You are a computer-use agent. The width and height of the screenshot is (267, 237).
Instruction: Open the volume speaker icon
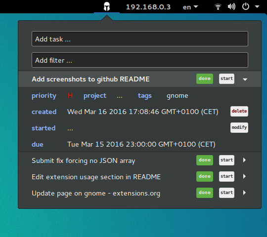[x=231, y=6]
